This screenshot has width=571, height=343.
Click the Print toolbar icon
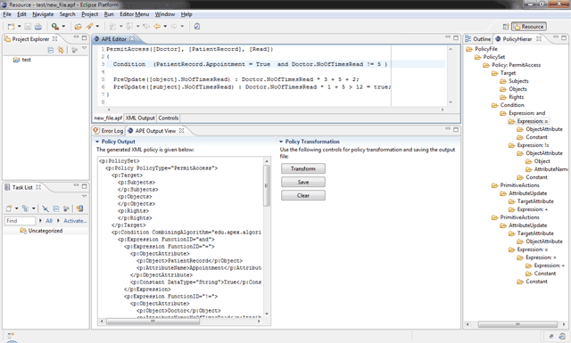(x=37, y=27)
